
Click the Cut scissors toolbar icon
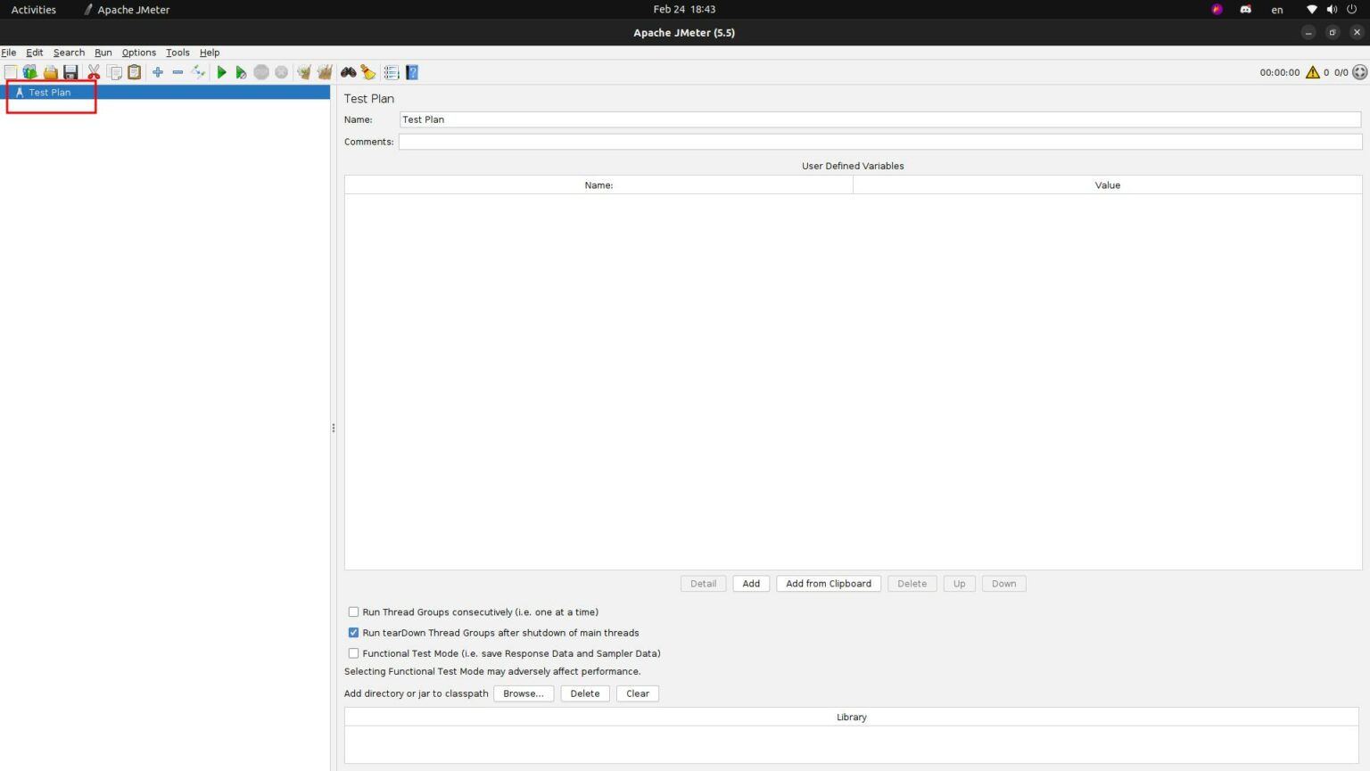[93, 72]
